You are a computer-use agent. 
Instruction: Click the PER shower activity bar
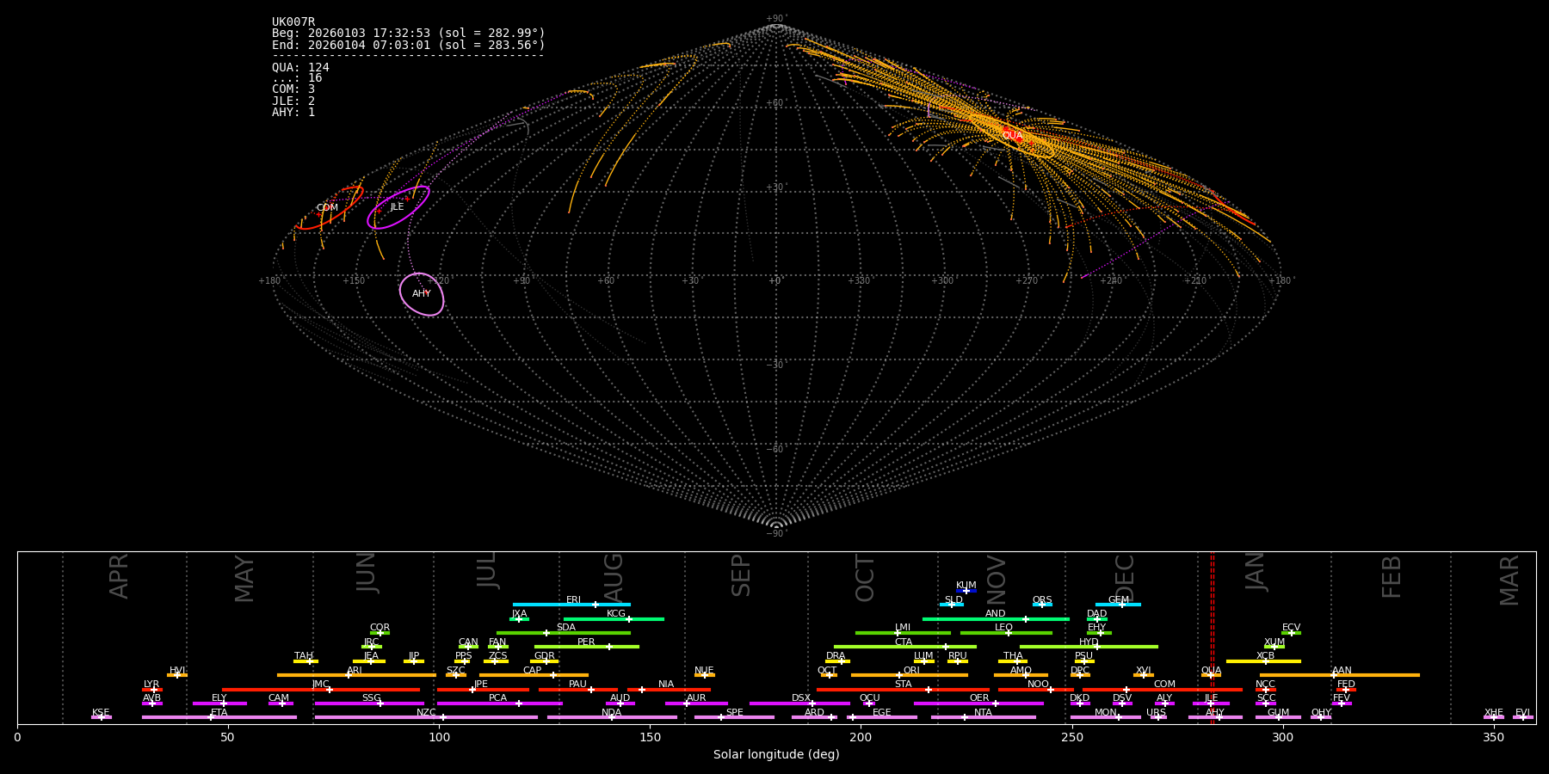coord(586,647)
